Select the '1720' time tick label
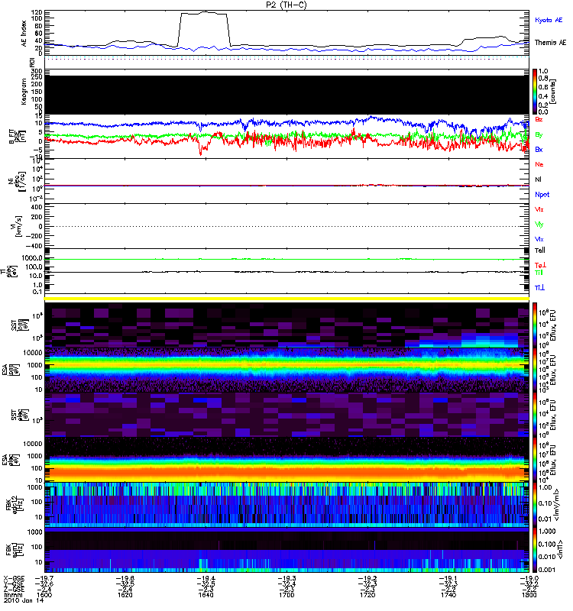 367,595
